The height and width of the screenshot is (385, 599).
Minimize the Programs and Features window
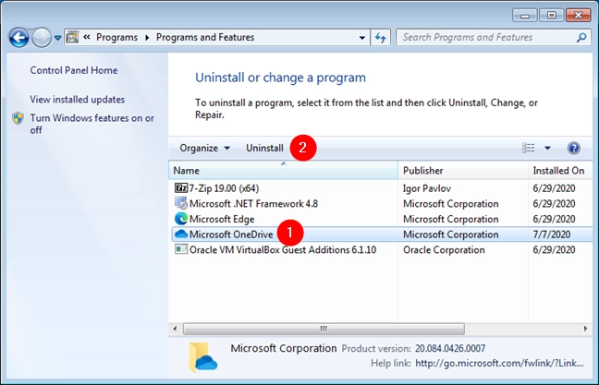pyautogui.click(x=525, y=16)
